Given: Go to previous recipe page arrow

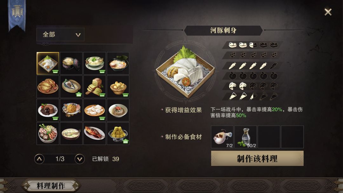Looking at the screenshot, I should [39, 159].
